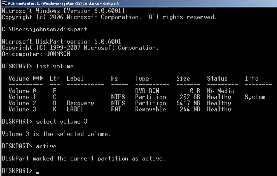Image resolution: width=277 pixels, height=176 pixels.
Task: Click the 'LABEL' label of Volume 3
Action: 75,109
